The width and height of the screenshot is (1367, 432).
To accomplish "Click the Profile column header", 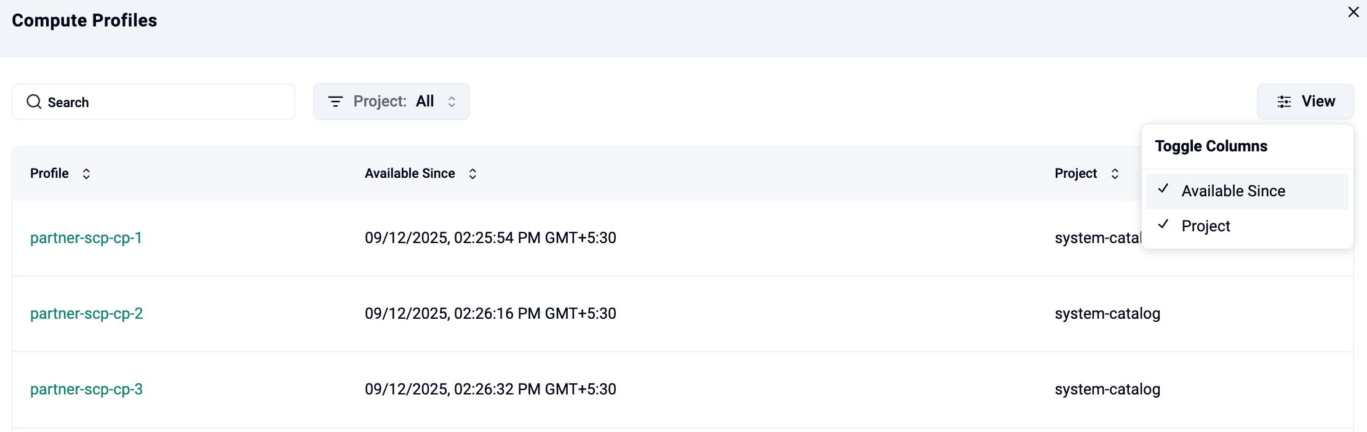I will (49, 174).
